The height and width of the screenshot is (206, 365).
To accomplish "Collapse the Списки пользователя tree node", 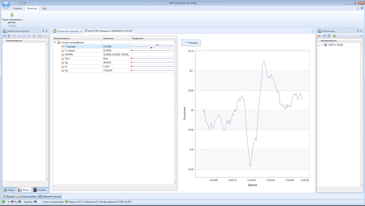I will click(55, 43).
